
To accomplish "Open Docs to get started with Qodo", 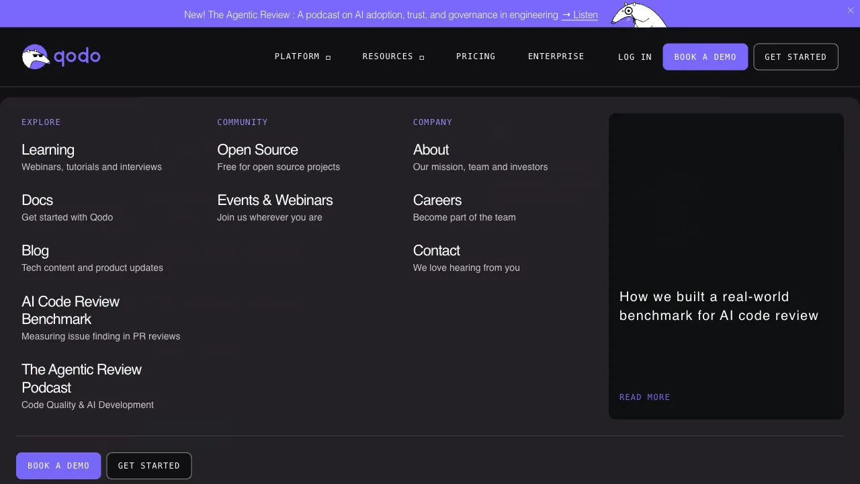I will click(37, 200).
